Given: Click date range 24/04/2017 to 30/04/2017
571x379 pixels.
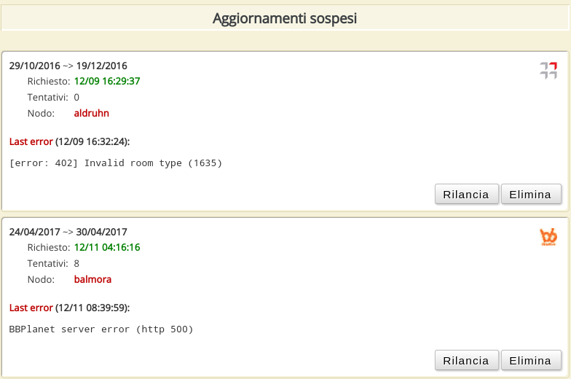Looking at the screenshot, I should (68, 232).
